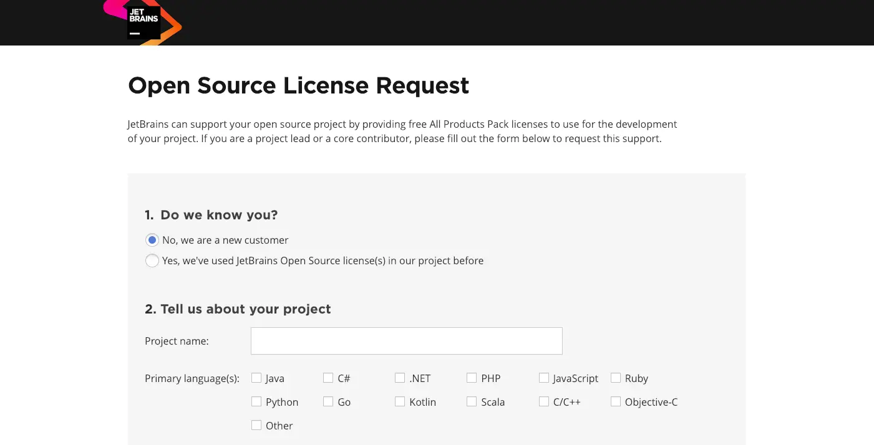Check the Java language checkbox
Viewport: 874px width, 445px height.
tap(256, 378)
